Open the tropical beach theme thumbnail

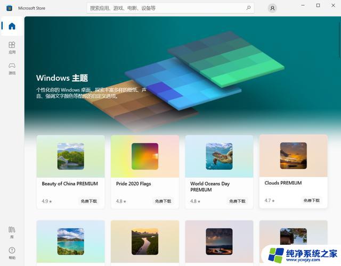click(71, 242)
